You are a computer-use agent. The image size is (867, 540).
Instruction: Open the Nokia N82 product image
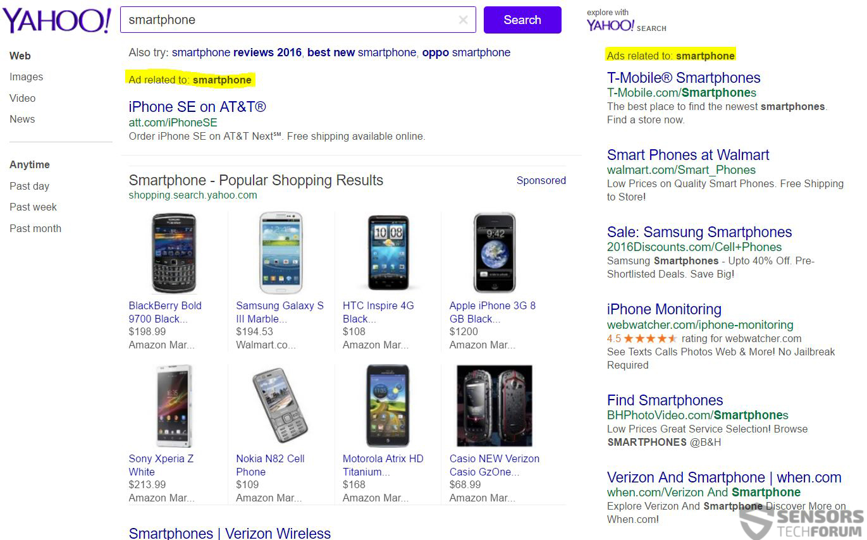tap(281, 405)
